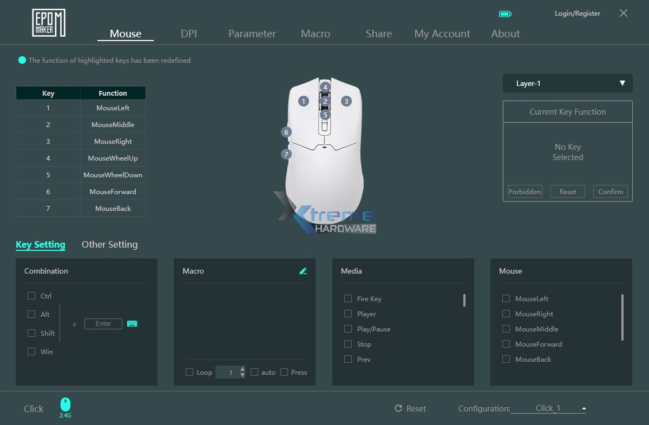649x425 pixels.
Task: Increase the Loop count with the up stepper
Action: click(x=242, y=369)
